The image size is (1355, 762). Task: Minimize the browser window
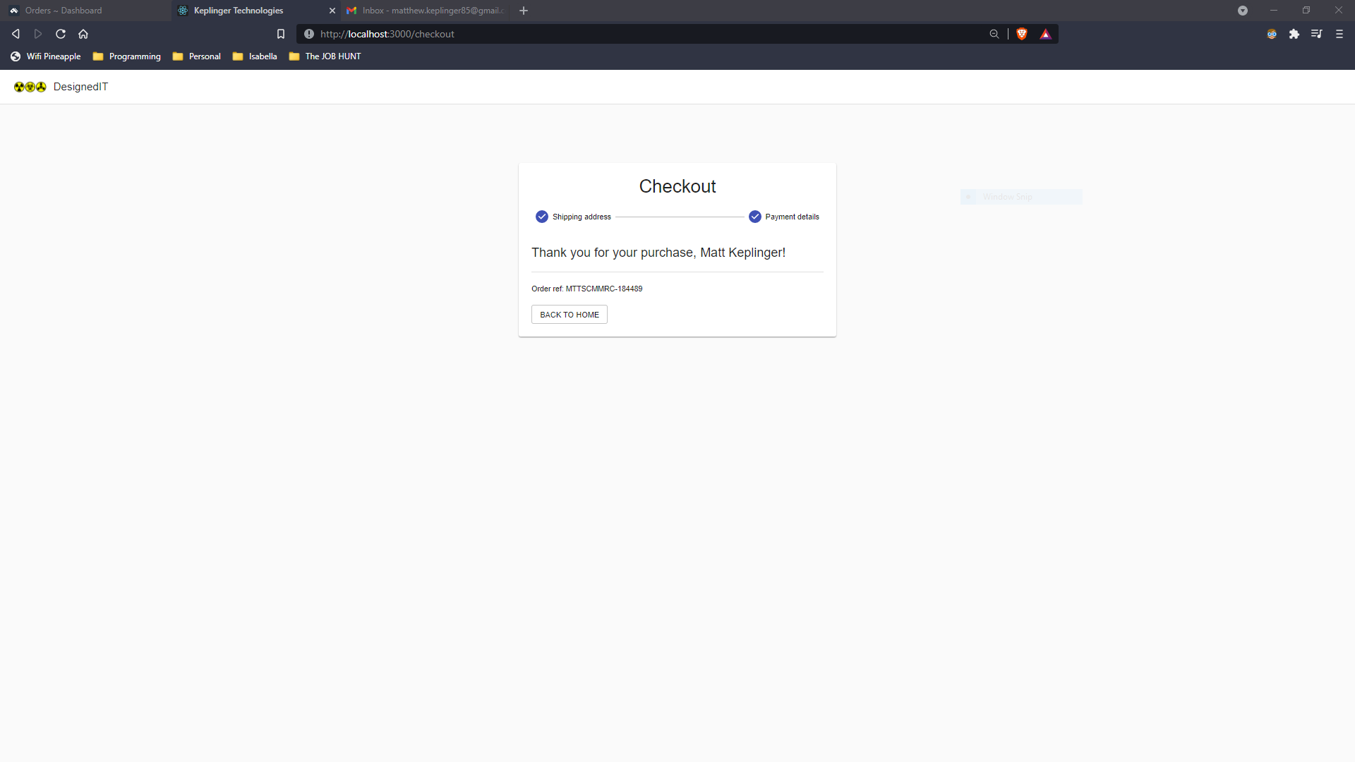[1274, 11]
